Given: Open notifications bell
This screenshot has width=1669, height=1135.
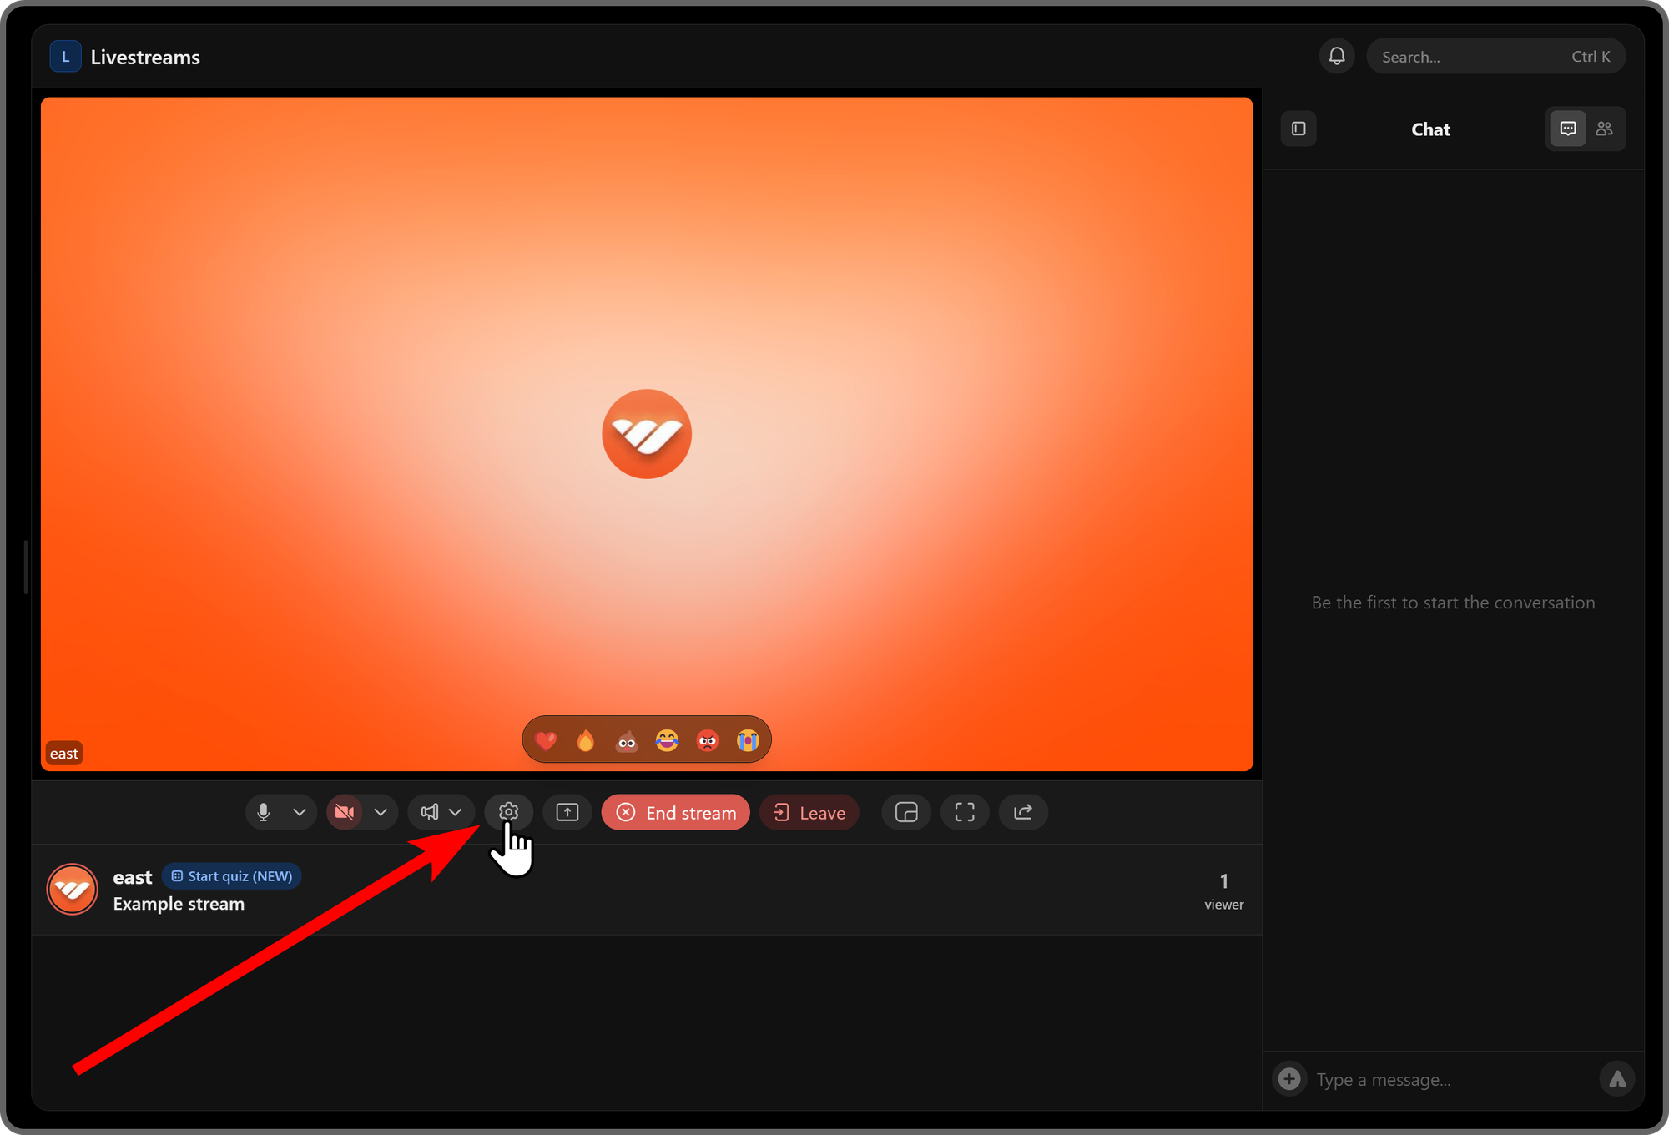Looking at the screenshot, I should (1337, 56).
